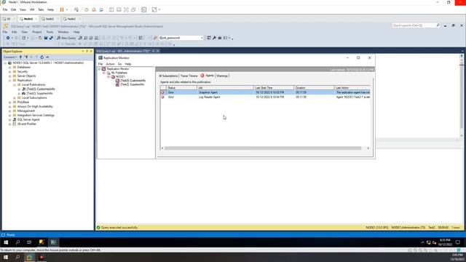
Task: Click the VMware unity mode icon
Action: click(133, 9)
